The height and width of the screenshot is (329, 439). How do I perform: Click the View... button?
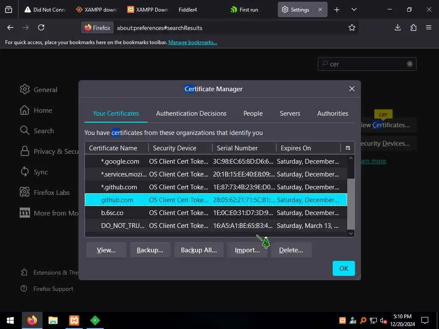pos(106,250)
